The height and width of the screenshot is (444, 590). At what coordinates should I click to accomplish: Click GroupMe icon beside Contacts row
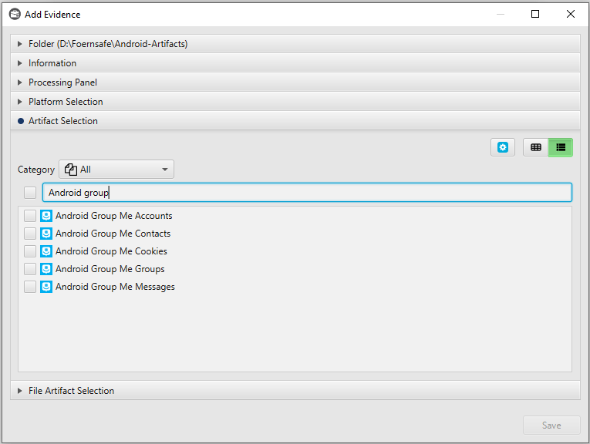tap(46, 234)
